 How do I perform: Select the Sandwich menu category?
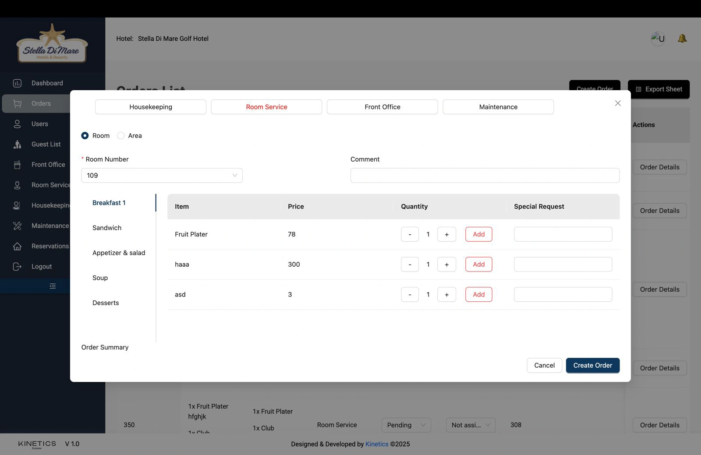coord(107,228)
